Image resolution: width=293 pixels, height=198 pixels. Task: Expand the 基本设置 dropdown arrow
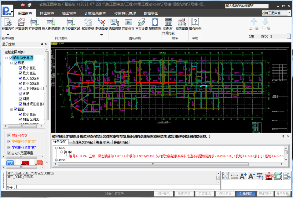(x=8, y=35)
